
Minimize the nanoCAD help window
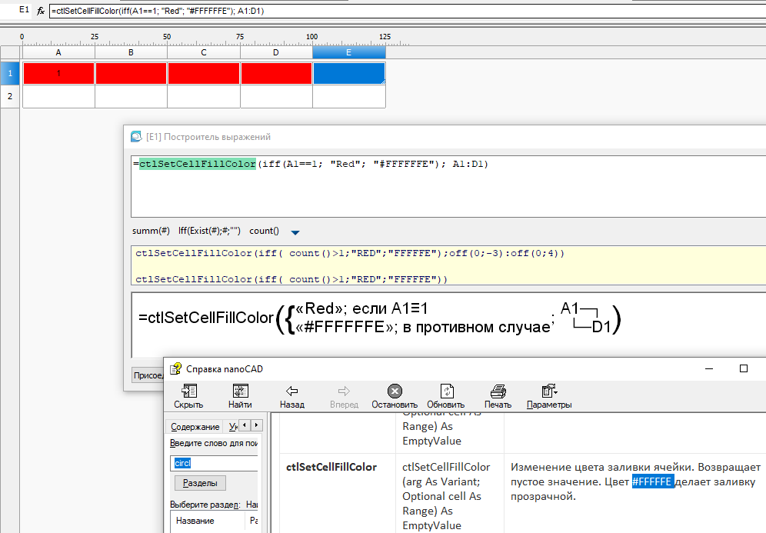click(709, 368)
